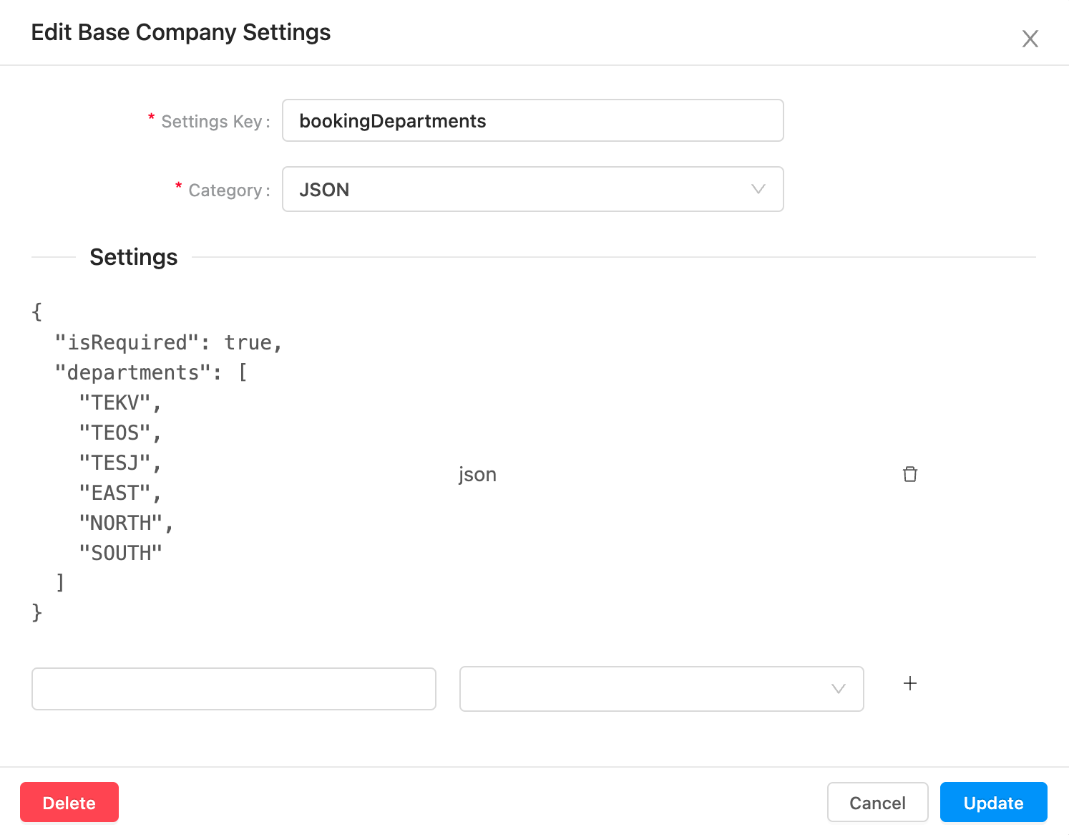Close the Edit Base Company Settings dialog

pos(1030,39)
